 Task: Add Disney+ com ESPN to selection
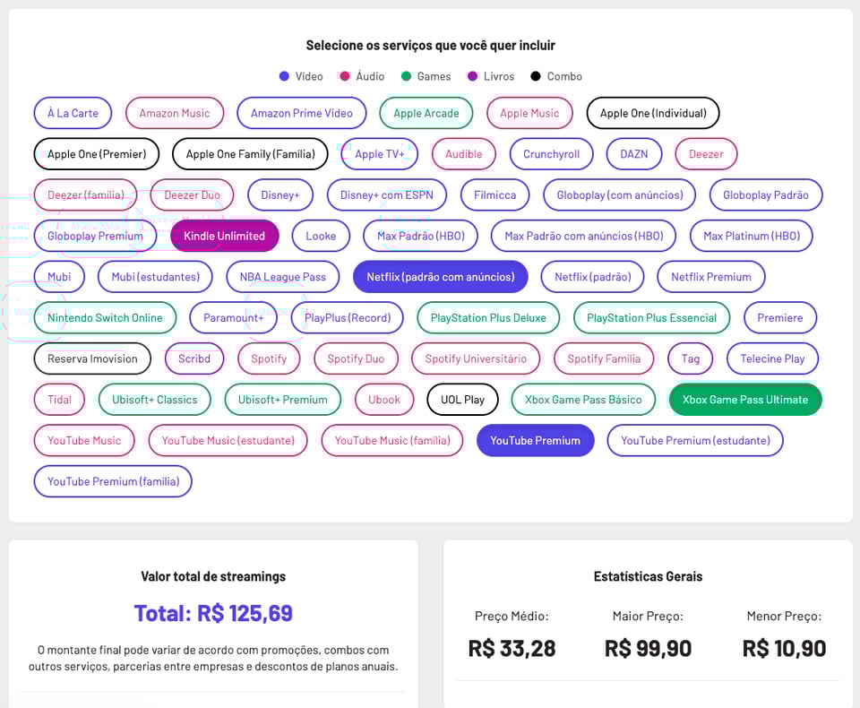pyautogui.click(x=386, y=195)
